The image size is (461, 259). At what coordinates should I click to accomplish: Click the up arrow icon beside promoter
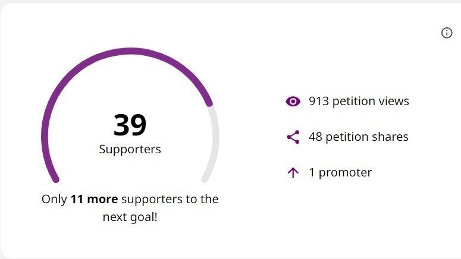pyautogui.click(x=293, y=173)
